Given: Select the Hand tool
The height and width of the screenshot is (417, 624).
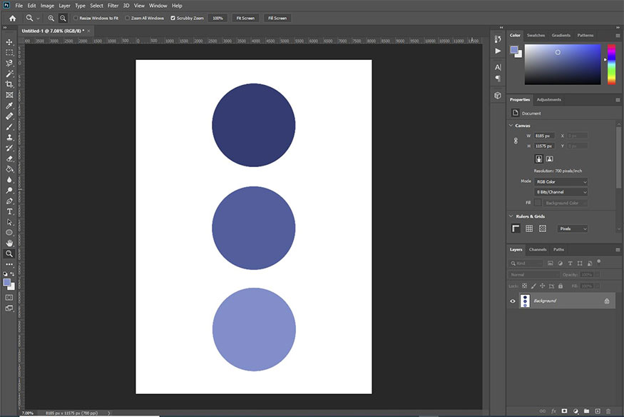Looking at the screenshot, I should pyautogui.click(x=9, y=243).
